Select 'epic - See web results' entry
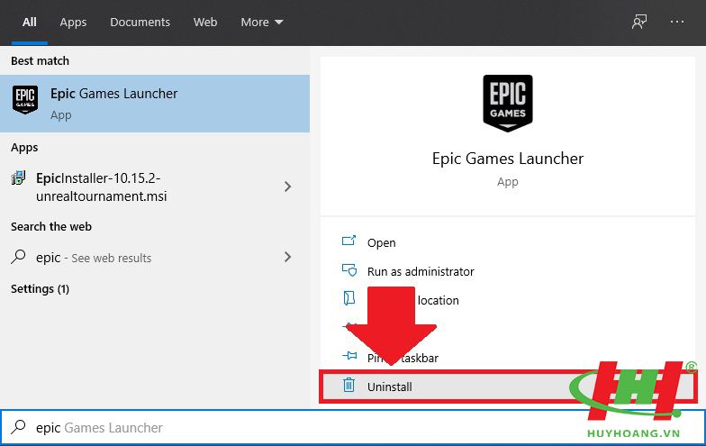 (155, 258)
